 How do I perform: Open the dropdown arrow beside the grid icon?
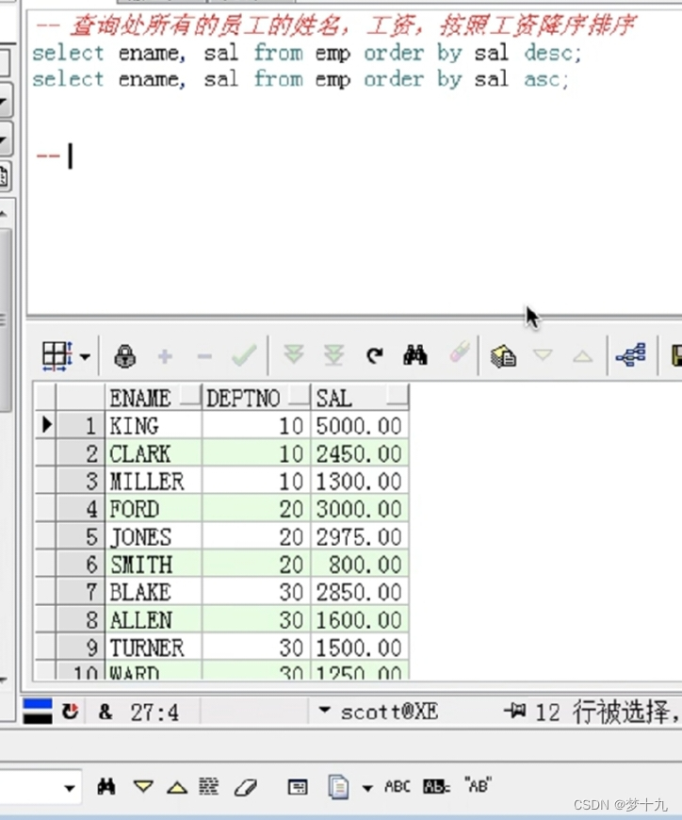click(85, 356)
